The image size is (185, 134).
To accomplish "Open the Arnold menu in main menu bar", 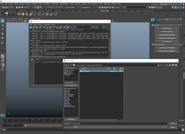I will click(114, 4).
